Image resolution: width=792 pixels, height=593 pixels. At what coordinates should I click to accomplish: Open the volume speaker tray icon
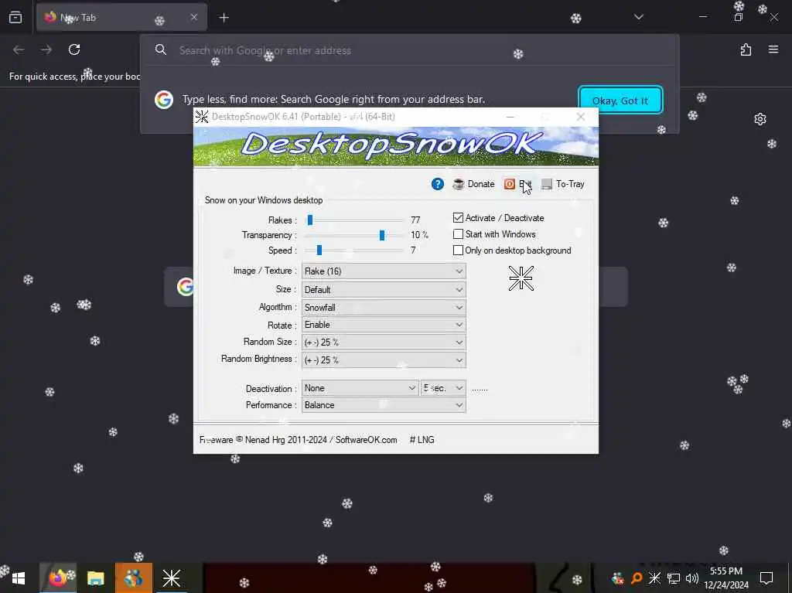692,578
